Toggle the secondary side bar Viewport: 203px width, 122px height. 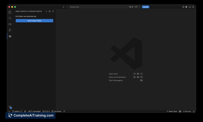pos(193,7)
